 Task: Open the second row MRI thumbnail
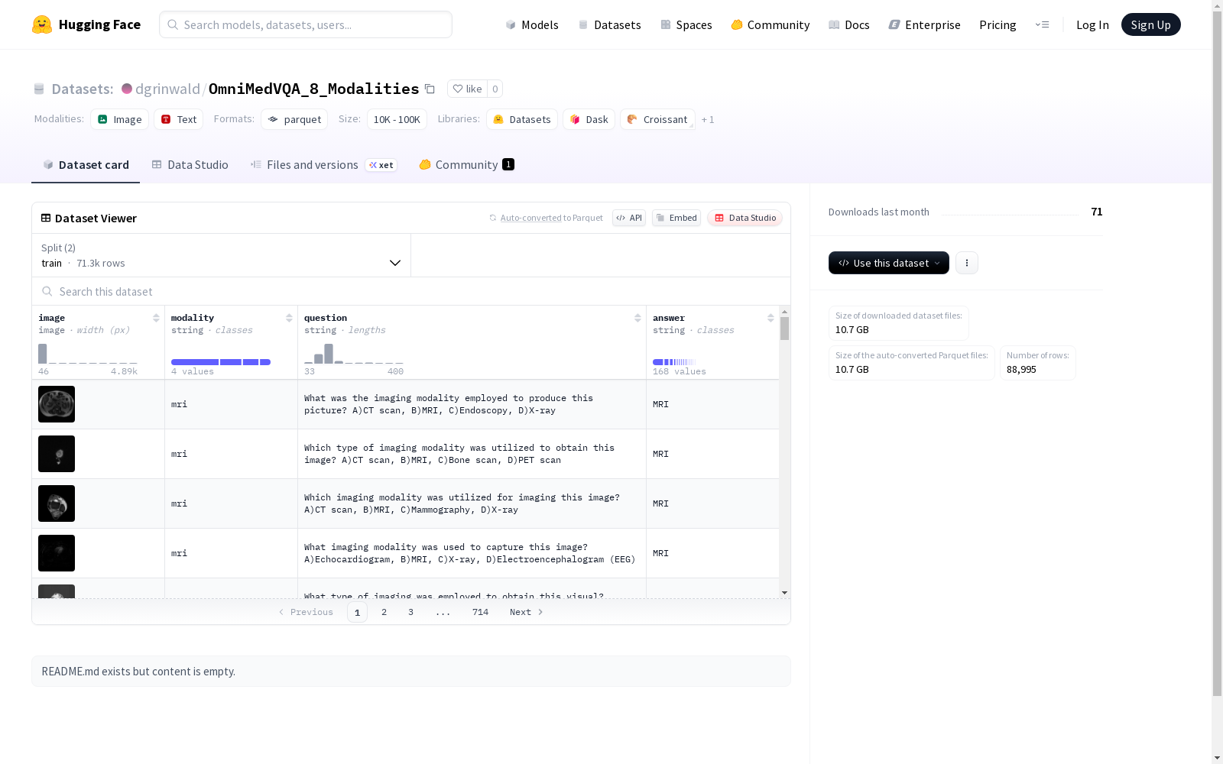pos(57,454)
